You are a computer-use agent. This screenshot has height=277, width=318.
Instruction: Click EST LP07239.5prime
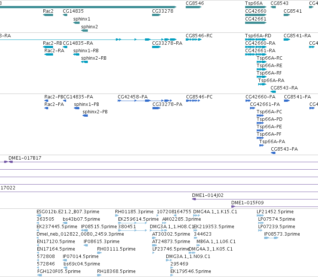[x=260, y=230]
